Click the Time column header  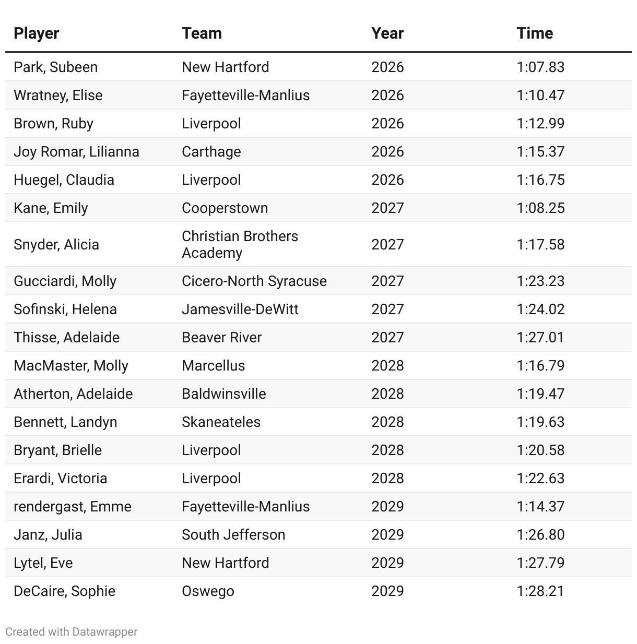point(534,33)
